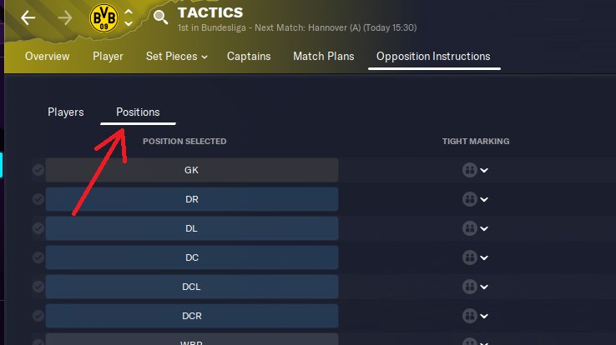
Task: Switch to the Players tab
Action: pyautogui.click(x=65, y=112)
